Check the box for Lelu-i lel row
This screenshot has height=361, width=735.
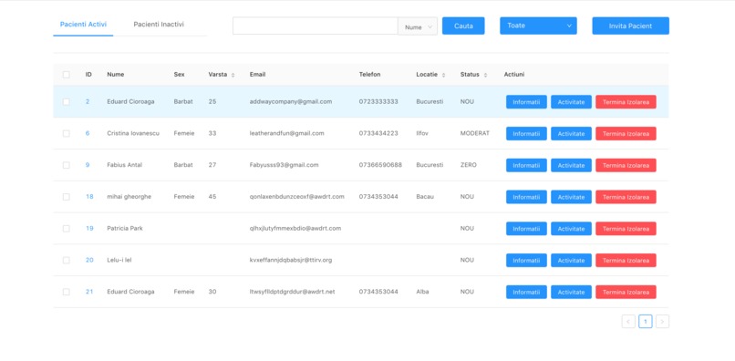(66, 260)
